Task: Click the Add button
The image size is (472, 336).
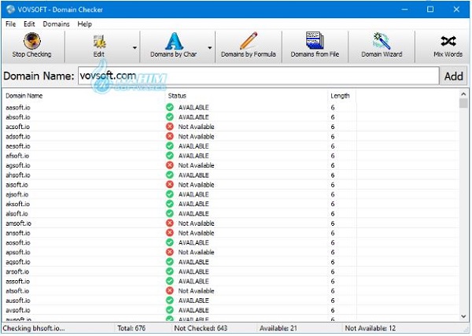Action: coord(454,76)
